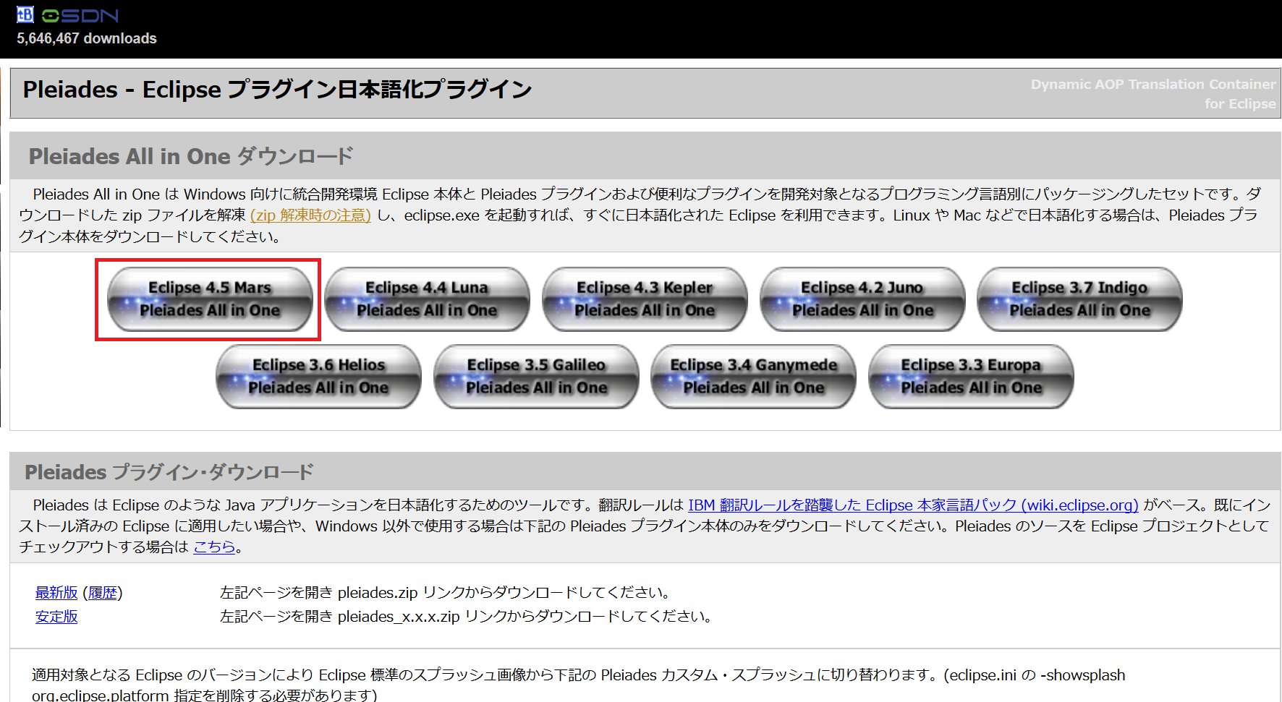View the 履歴 version history link
The width and height of the screenshot is (1282, 702).
[x=103, y=593]
